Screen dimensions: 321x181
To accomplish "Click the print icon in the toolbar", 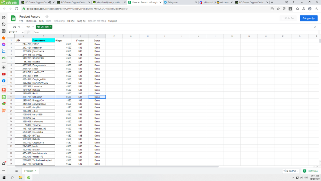I will pos(14,27).
